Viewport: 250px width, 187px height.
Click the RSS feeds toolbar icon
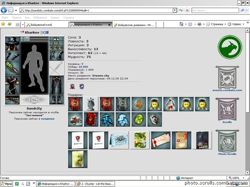(190, 25)
